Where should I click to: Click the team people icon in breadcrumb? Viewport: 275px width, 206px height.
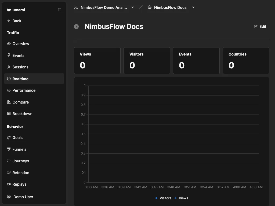[76, 7]
